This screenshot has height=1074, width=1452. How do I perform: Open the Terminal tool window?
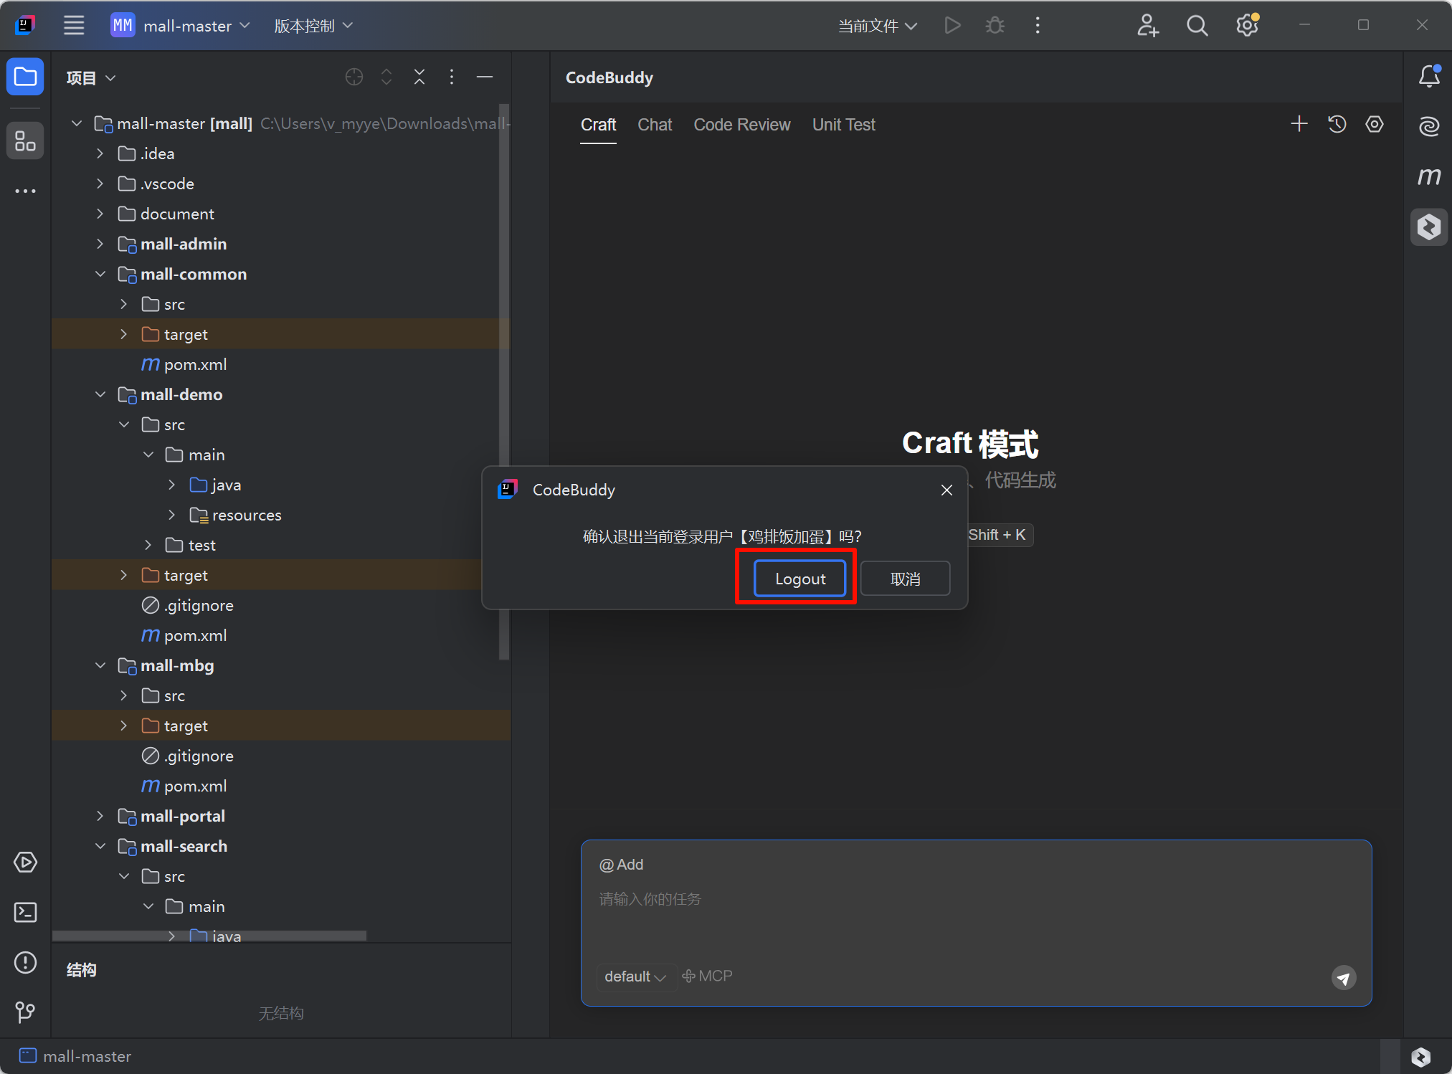coord(25,912)
